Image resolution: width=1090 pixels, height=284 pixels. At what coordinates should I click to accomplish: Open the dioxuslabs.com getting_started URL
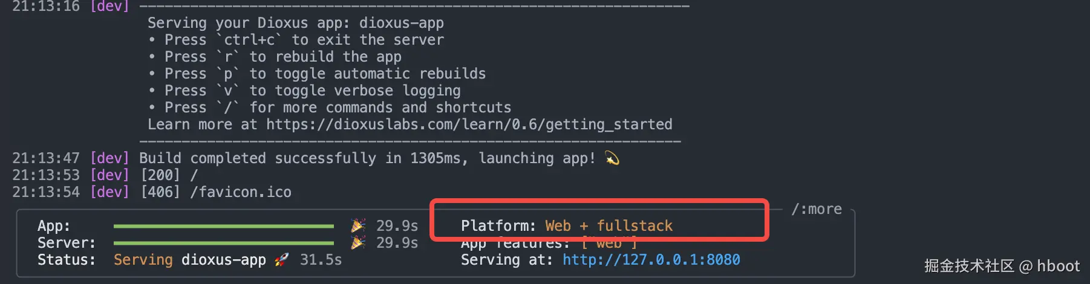point(469,124)
